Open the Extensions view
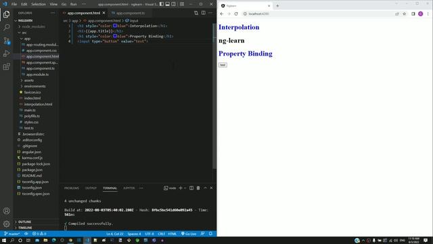This screenshot has width=433, height=244. (6, 66)
